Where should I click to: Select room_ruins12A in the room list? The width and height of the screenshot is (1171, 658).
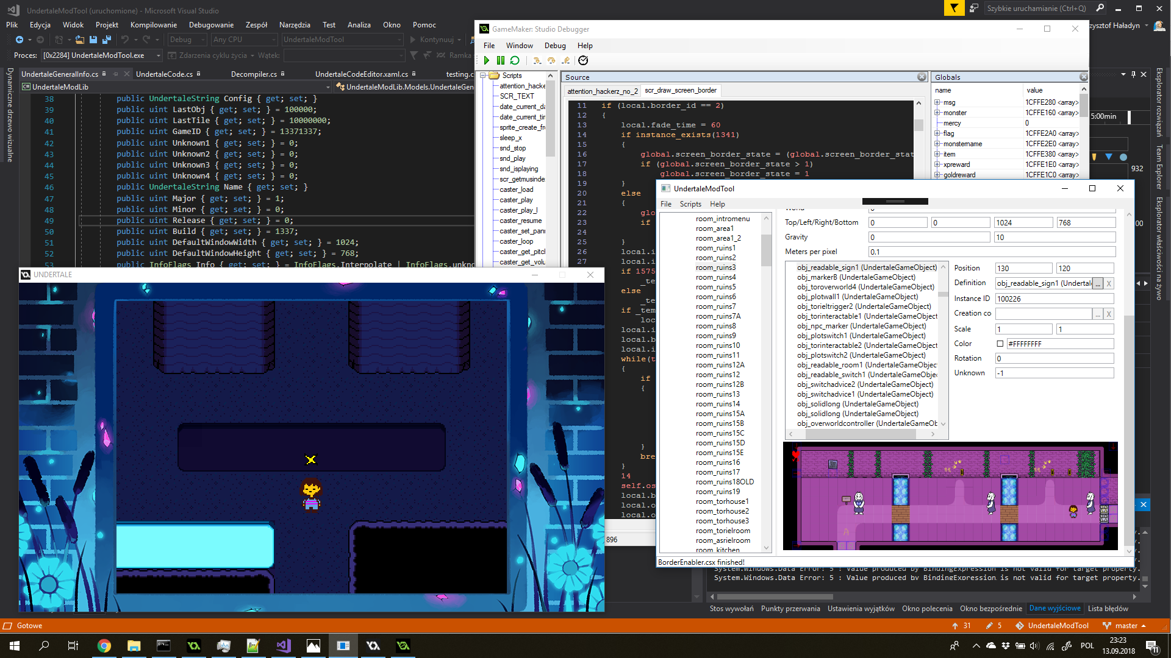click(720, 365)
